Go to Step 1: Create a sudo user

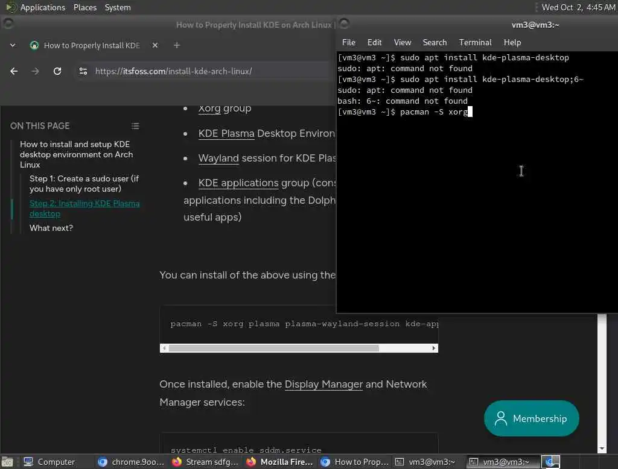coord(84,183)
